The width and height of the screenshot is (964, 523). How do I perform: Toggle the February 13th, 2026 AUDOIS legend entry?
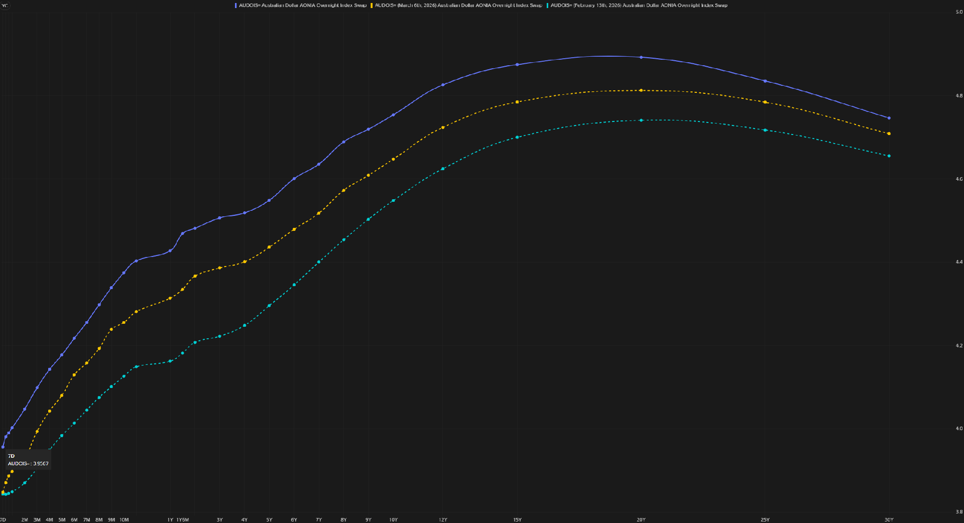[639, 6]
